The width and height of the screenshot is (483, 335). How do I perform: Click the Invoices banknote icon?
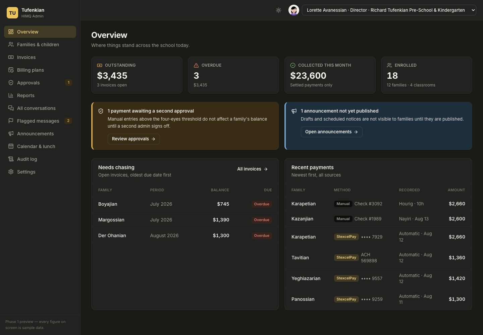pyautogui.click(x=11, y=57)
